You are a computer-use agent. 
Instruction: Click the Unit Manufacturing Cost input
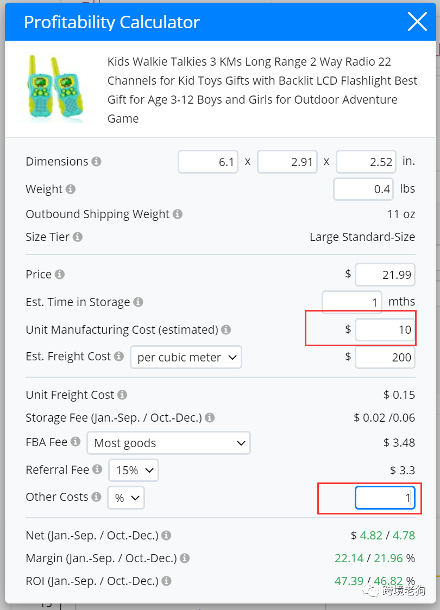(385, 330)
